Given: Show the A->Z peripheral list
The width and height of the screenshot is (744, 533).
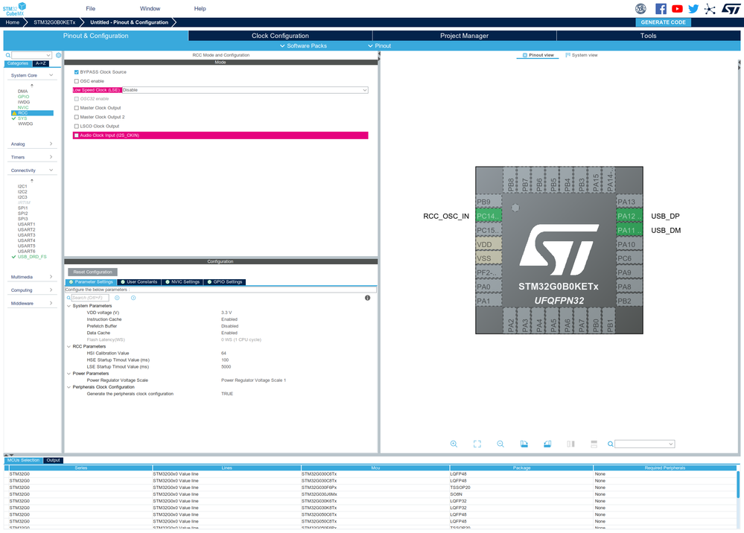Looking at the screenshot, I should [40, 63].
